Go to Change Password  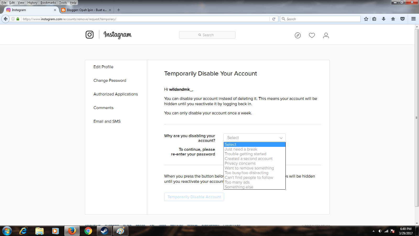point(110,81)
